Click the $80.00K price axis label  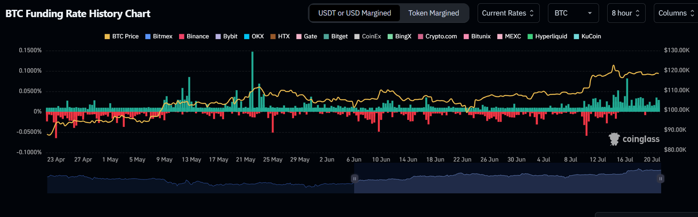coord(675,150)
